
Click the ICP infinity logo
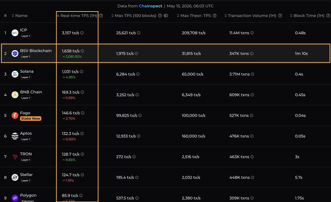pos(15,33)
